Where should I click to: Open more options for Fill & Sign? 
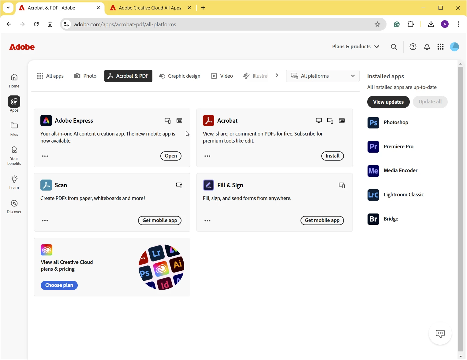(207, 221)
